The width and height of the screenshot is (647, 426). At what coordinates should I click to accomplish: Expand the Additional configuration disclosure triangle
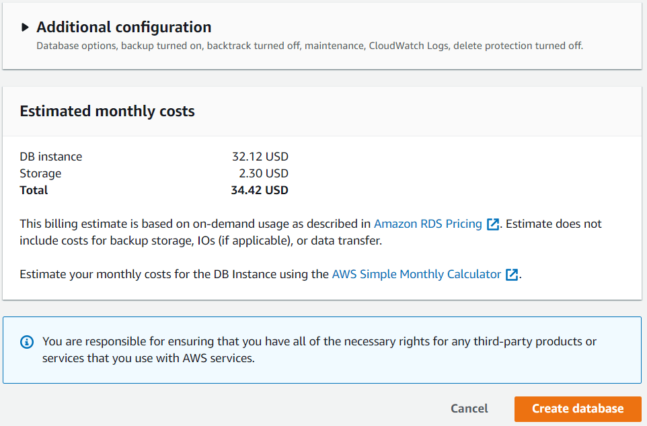(x=26, y=28)
